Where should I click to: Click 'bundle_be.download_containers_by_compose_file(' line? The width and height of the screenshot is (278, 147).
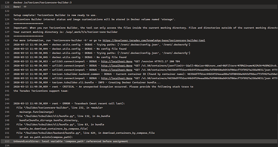(54, 129)
